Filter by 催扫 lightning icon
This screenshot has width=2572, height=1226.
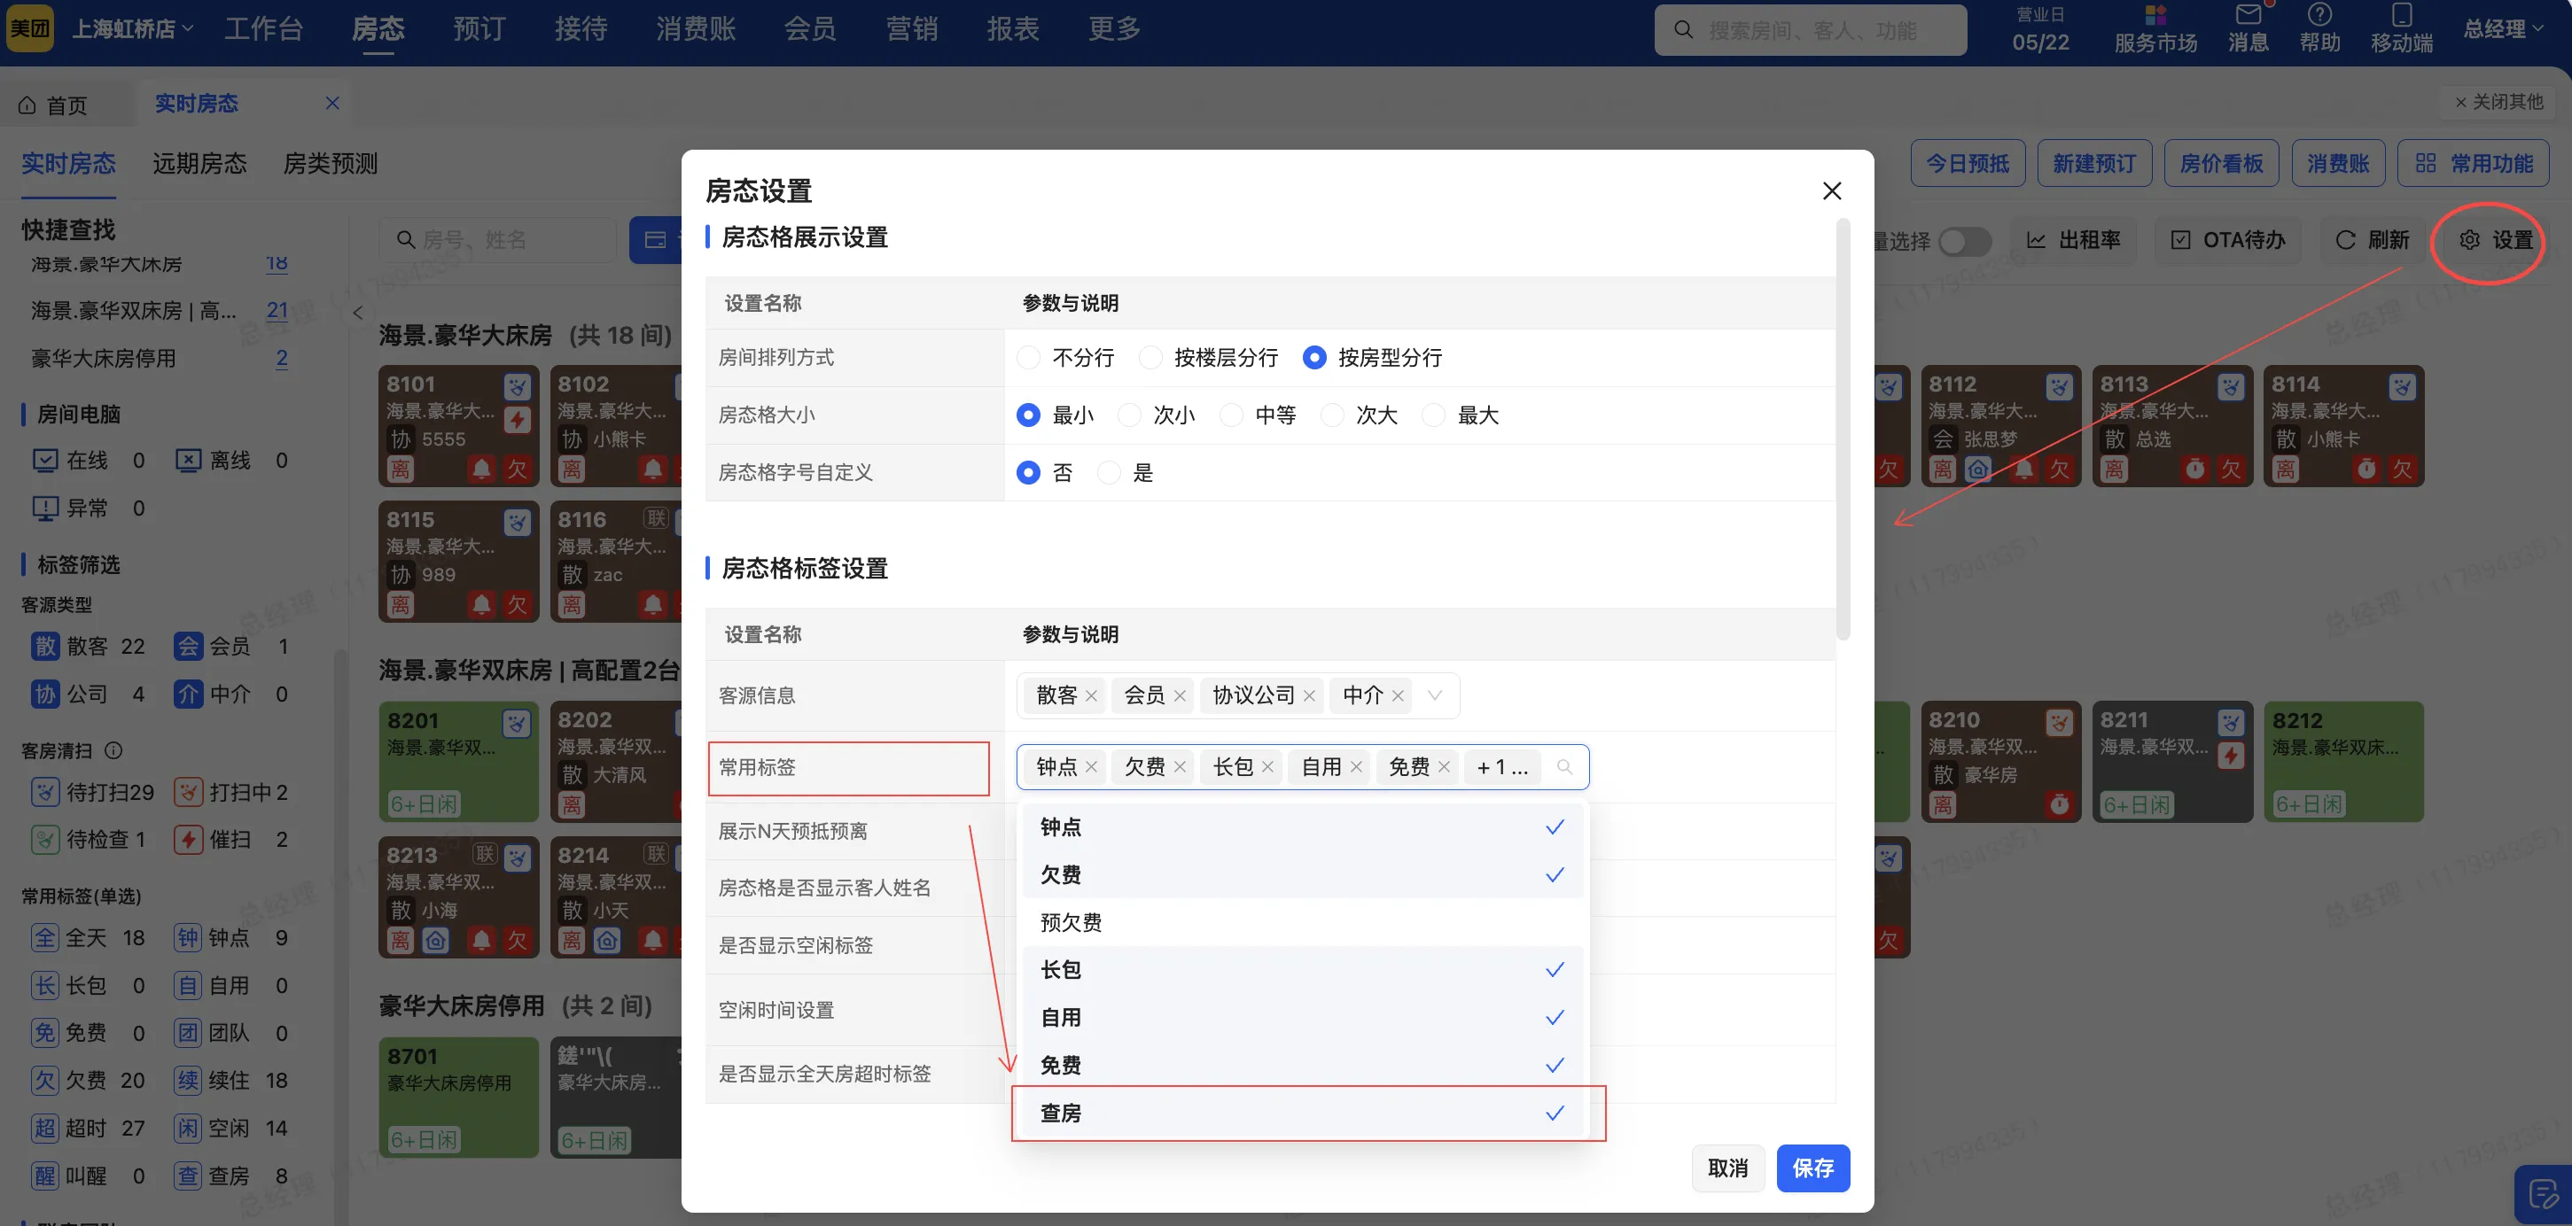[188, 840]
